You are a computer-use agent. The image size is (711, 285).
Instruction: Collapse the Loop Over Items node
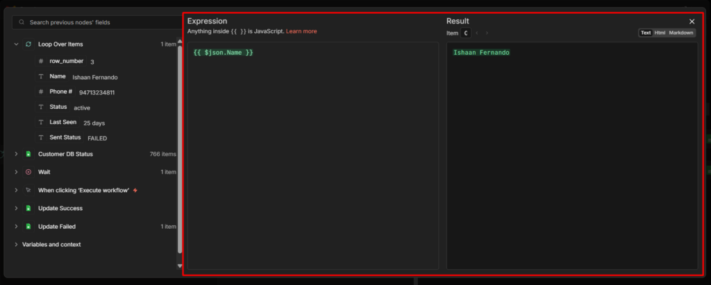(x=17, y=44)
